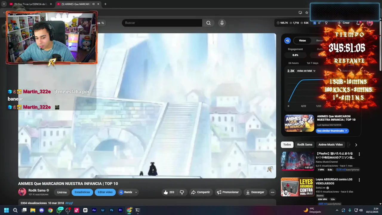Select the Todos filter chip
This screenshot has height=215, width=382.
click(287, 145)
